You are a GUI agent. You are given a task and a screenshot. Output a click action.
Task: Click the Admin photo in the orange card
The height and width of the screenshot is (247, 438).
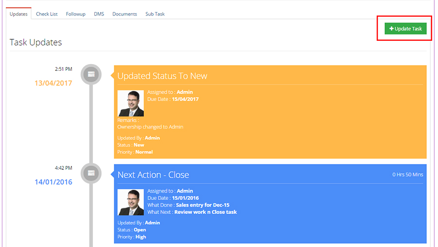pyautogui.click(x=130, y=103)
